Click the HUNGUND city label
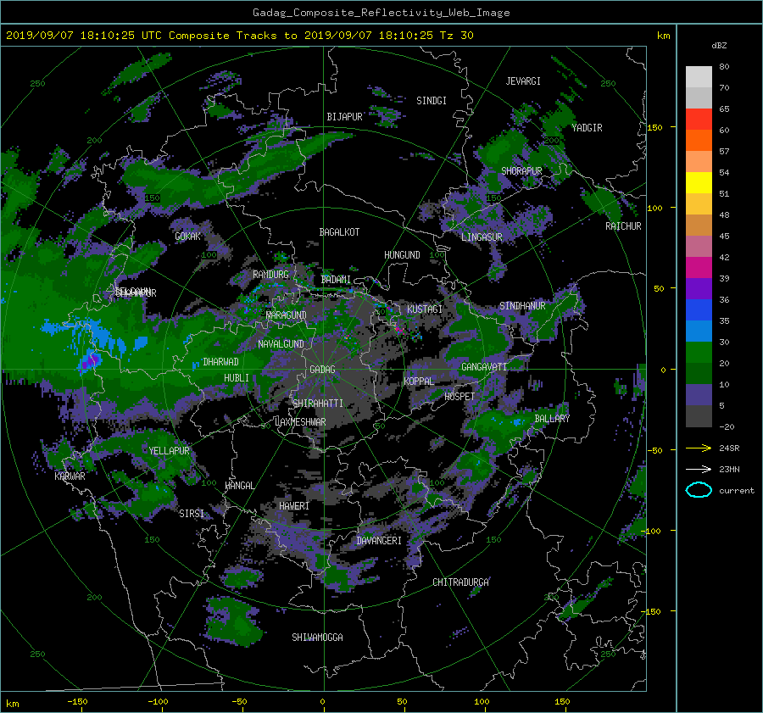This screenshot has height=713, width=763. tap(402, 255)
